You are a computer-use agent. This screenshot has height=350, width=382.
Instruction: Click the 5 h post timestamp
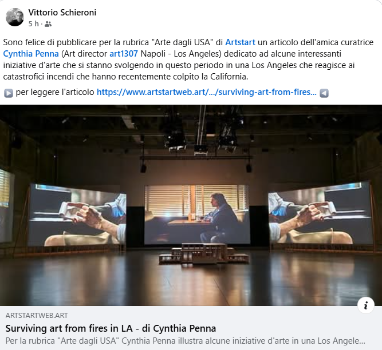click(x=33, y=24)
